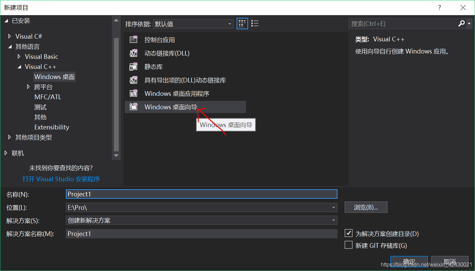Collapse the Visual C++ node arrow

coord(19,67)
